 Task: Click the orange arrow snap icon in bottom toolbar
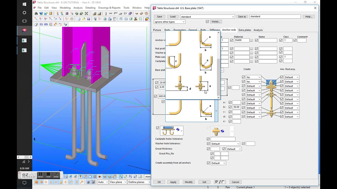click(x=81, y=182)
